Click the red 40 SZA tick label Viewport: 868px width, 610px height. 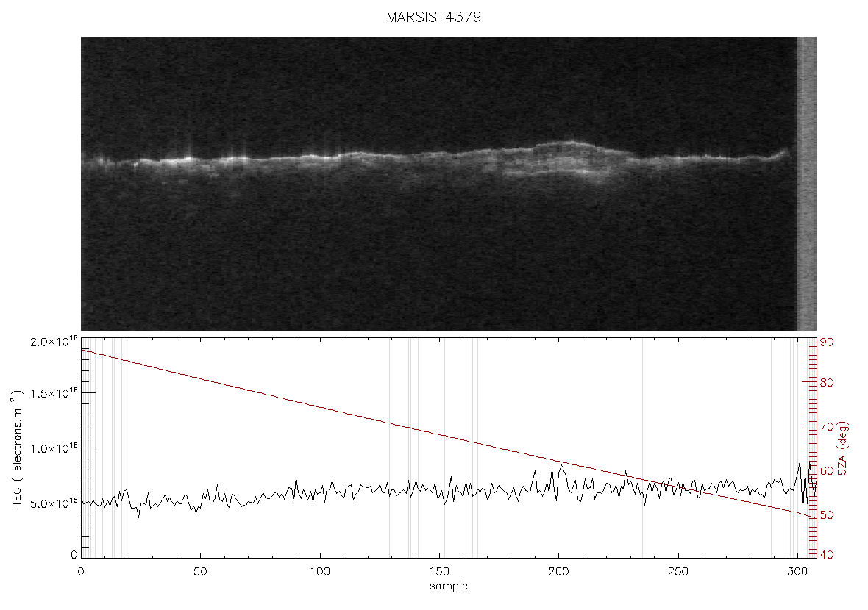[827, 555]
